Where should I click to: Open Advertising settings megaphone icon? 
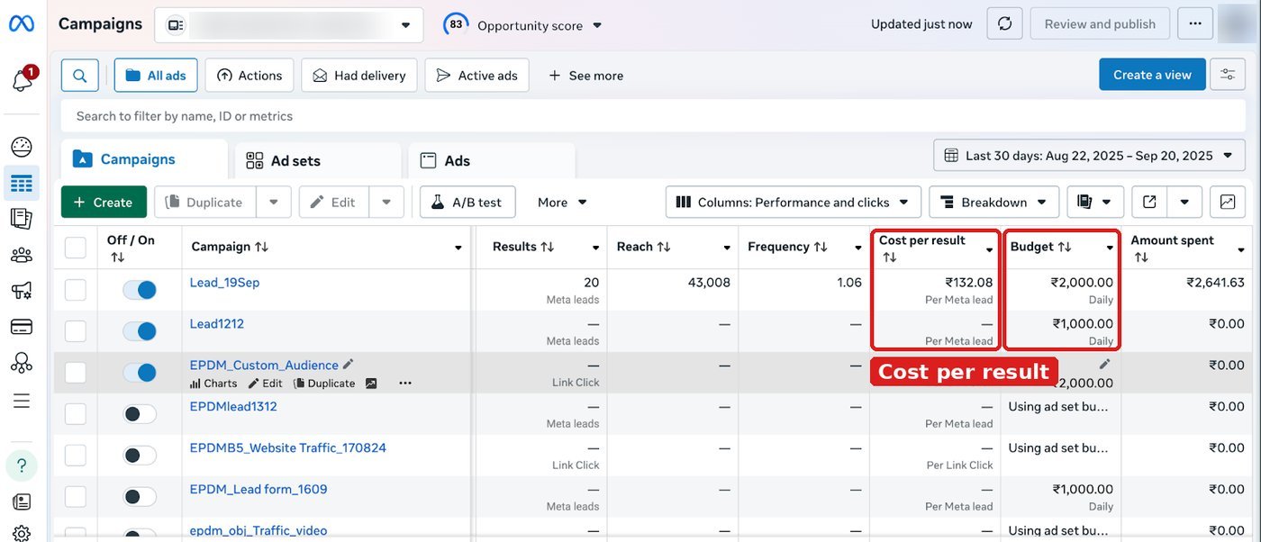[22, 290]
